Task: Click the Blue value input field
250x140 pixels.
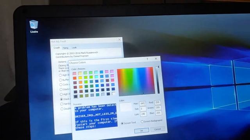Action: (158, 113)
